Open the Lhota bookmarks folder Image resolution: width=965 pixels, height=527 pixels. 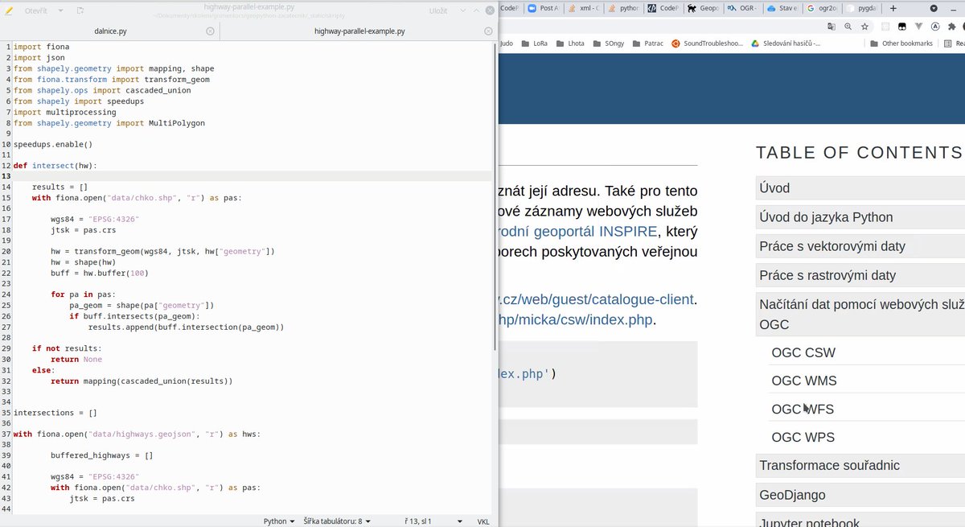point(570,43)
